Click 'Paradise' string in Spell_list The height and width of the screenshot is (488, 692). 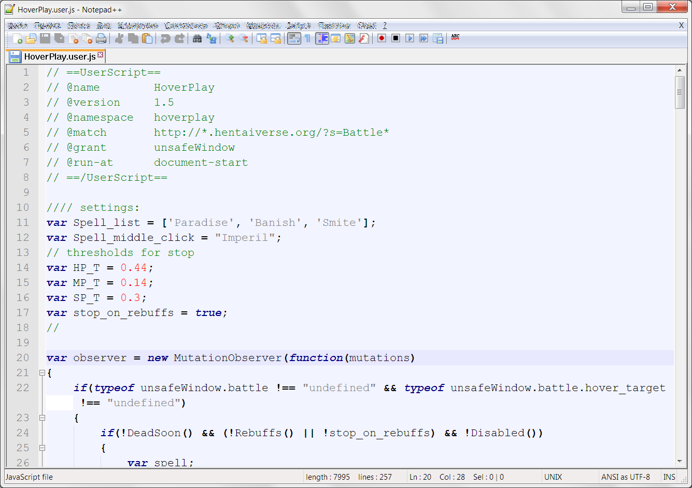coord(201,223)
